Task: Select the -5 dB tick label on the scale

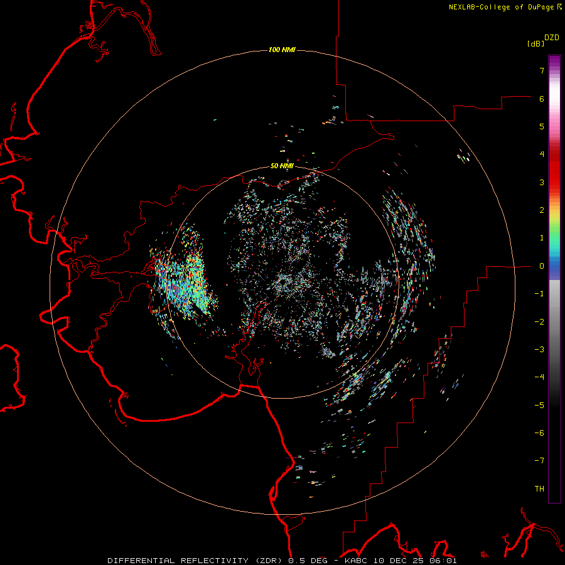Action: (539, 406)
